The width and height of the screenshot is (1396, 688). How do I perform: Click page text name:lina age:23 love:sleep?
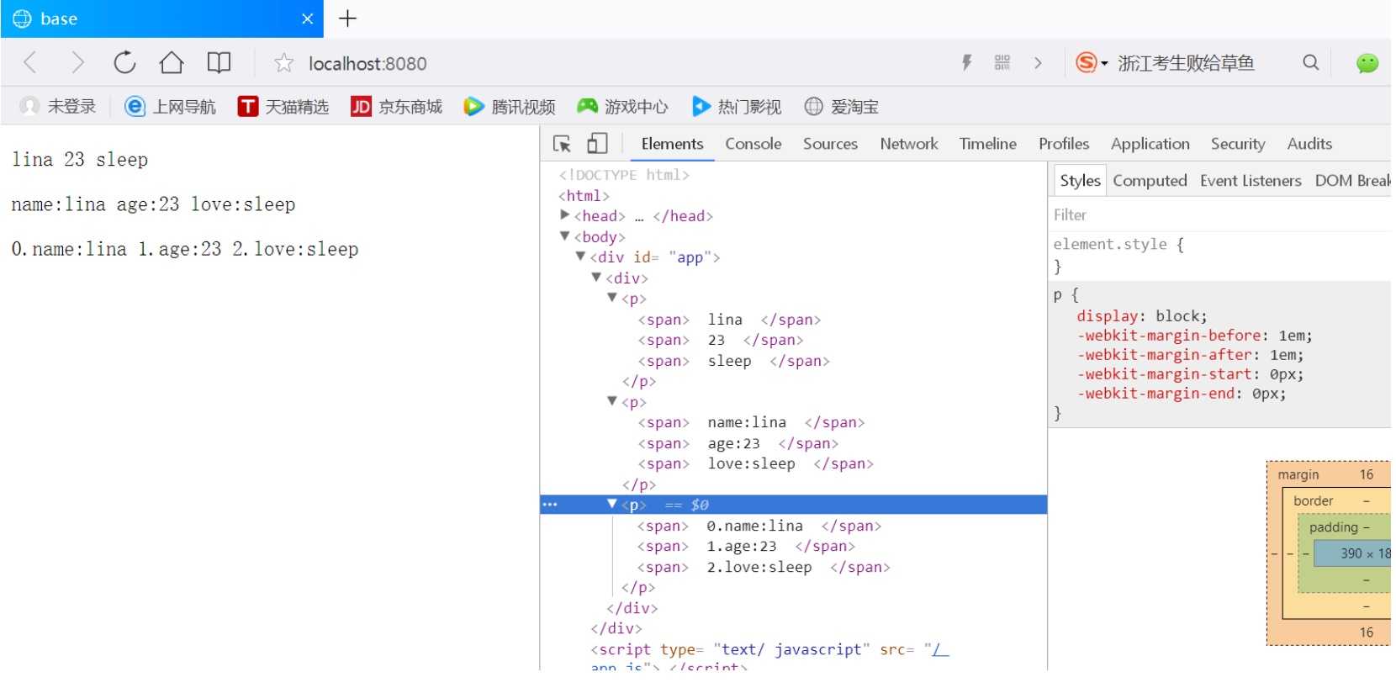[153, 204]
